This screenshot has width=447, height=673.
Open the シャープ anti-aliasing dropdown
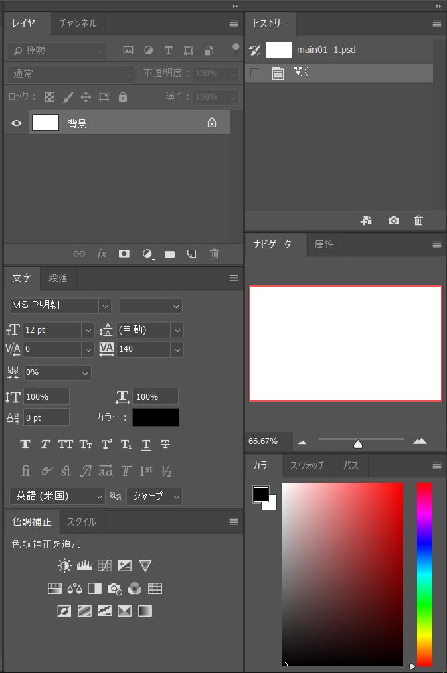point(155,496)
